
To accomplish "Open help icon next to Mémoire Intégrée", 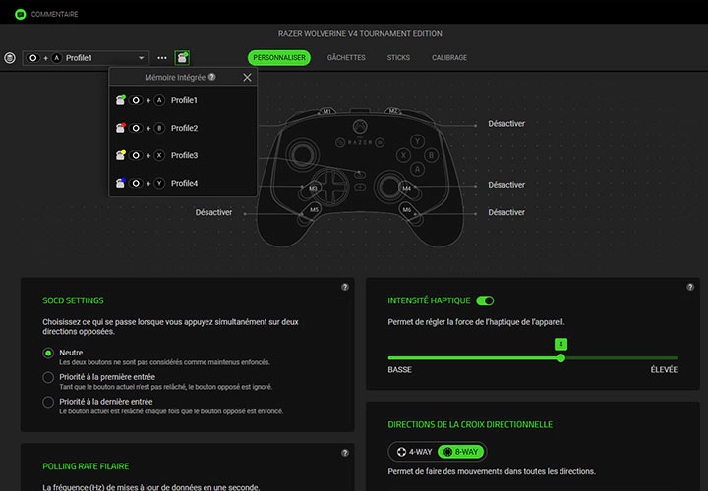I will (x=211, y=77).
